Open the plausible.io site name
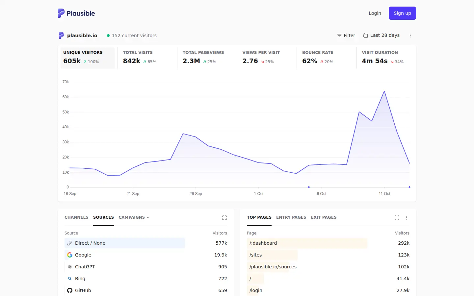Viewport: 474px width, 296px height. point(82,36)
